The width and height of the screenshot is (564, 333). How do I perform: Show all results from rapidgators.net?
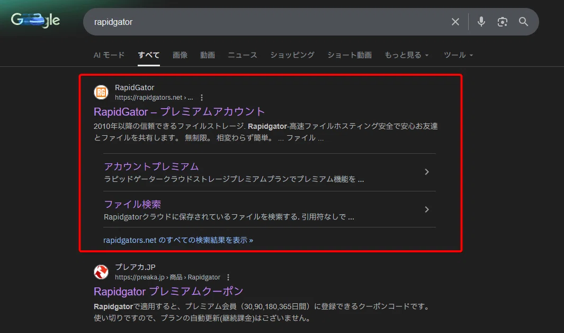point(178,240)
